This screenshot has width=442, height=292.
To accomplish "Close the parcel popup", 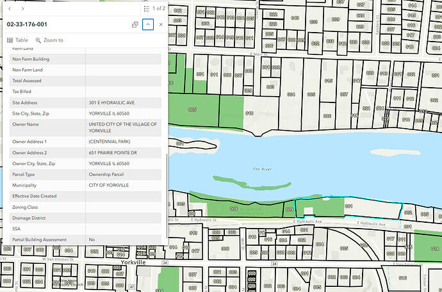I will [x=161, y=24].
